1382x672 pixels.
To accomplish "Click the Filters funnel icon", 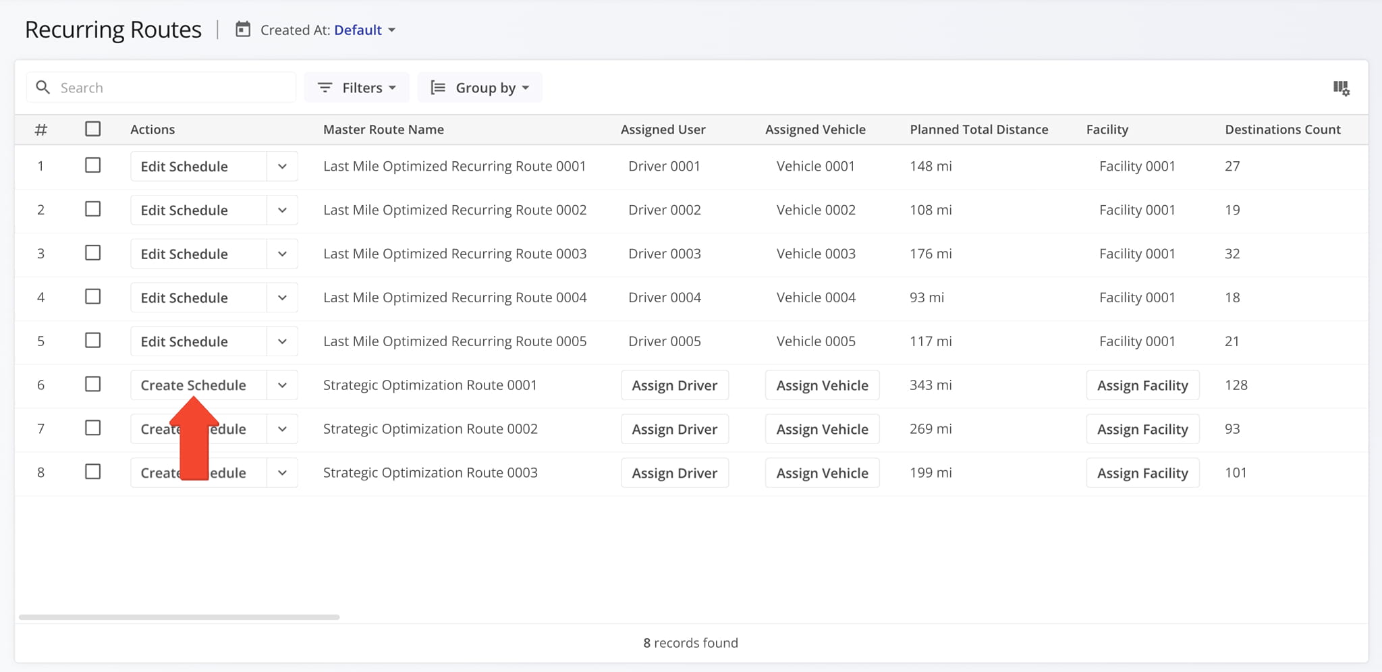I will [325, 88].
